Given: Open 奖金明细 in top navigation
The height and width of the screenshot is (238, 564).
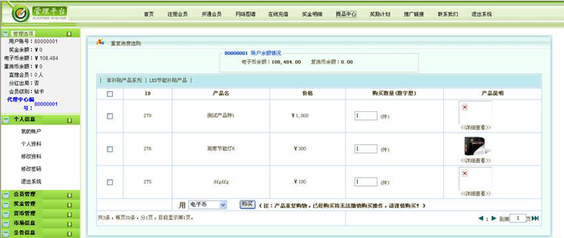Looking at the screenshot, I should point(312,15).
